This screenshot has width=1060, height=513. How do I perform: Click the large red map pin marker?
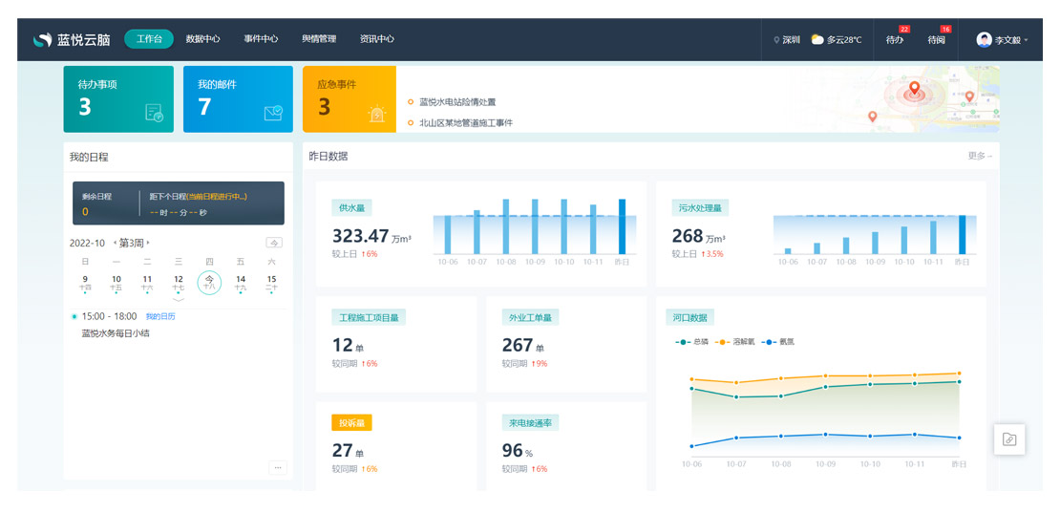pyautogui.click(x=914, y=89)
